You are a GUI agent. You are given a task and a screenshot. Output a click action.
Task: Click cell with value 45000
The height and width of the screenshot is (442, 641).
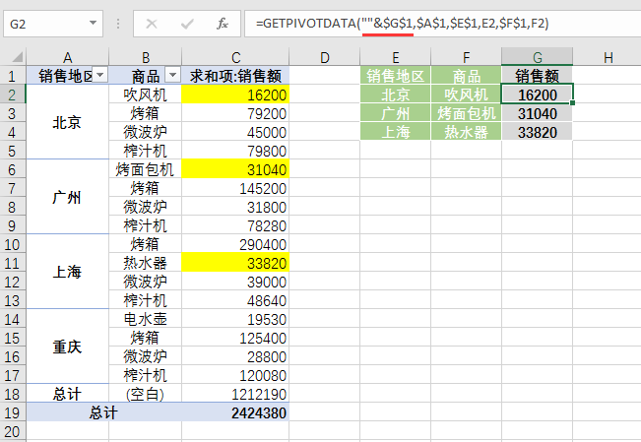click(235, 132)
